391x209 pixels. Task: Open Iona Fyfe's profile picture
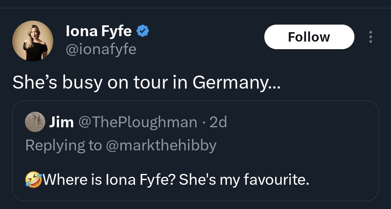tap(33, 41)
